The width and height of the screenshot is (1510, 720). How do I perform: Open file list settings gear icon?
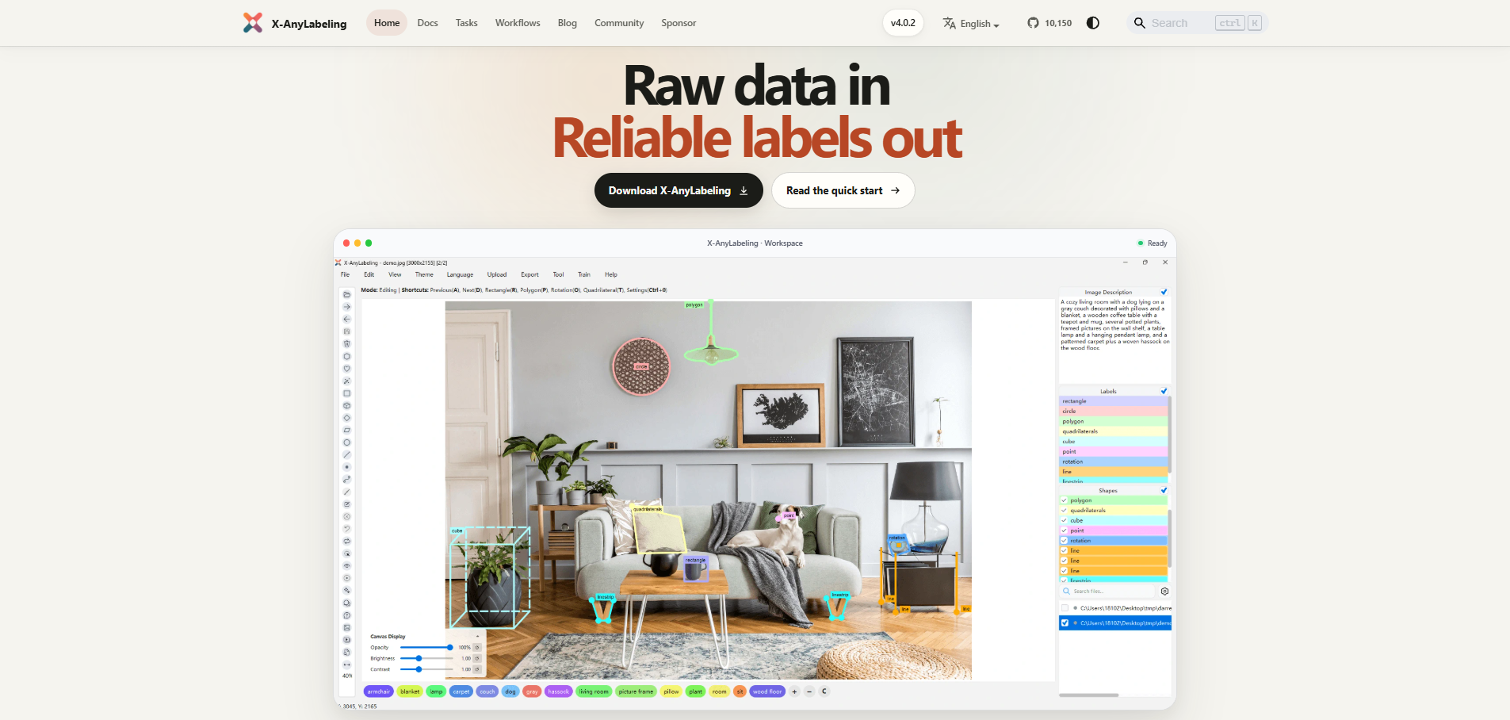pos(1164,592)
